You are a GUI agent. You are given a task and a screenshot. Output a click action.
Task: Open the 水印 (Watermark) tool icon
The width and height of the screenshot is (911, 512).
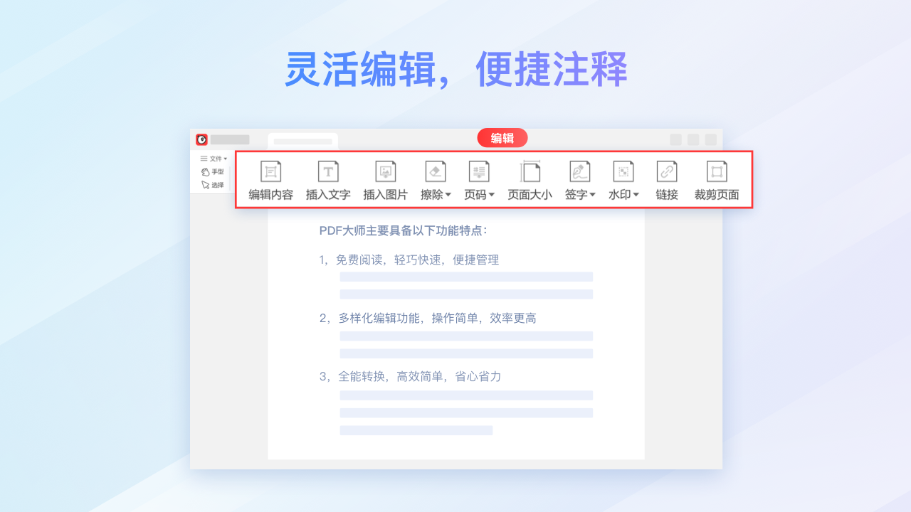(x=623, y=171)
